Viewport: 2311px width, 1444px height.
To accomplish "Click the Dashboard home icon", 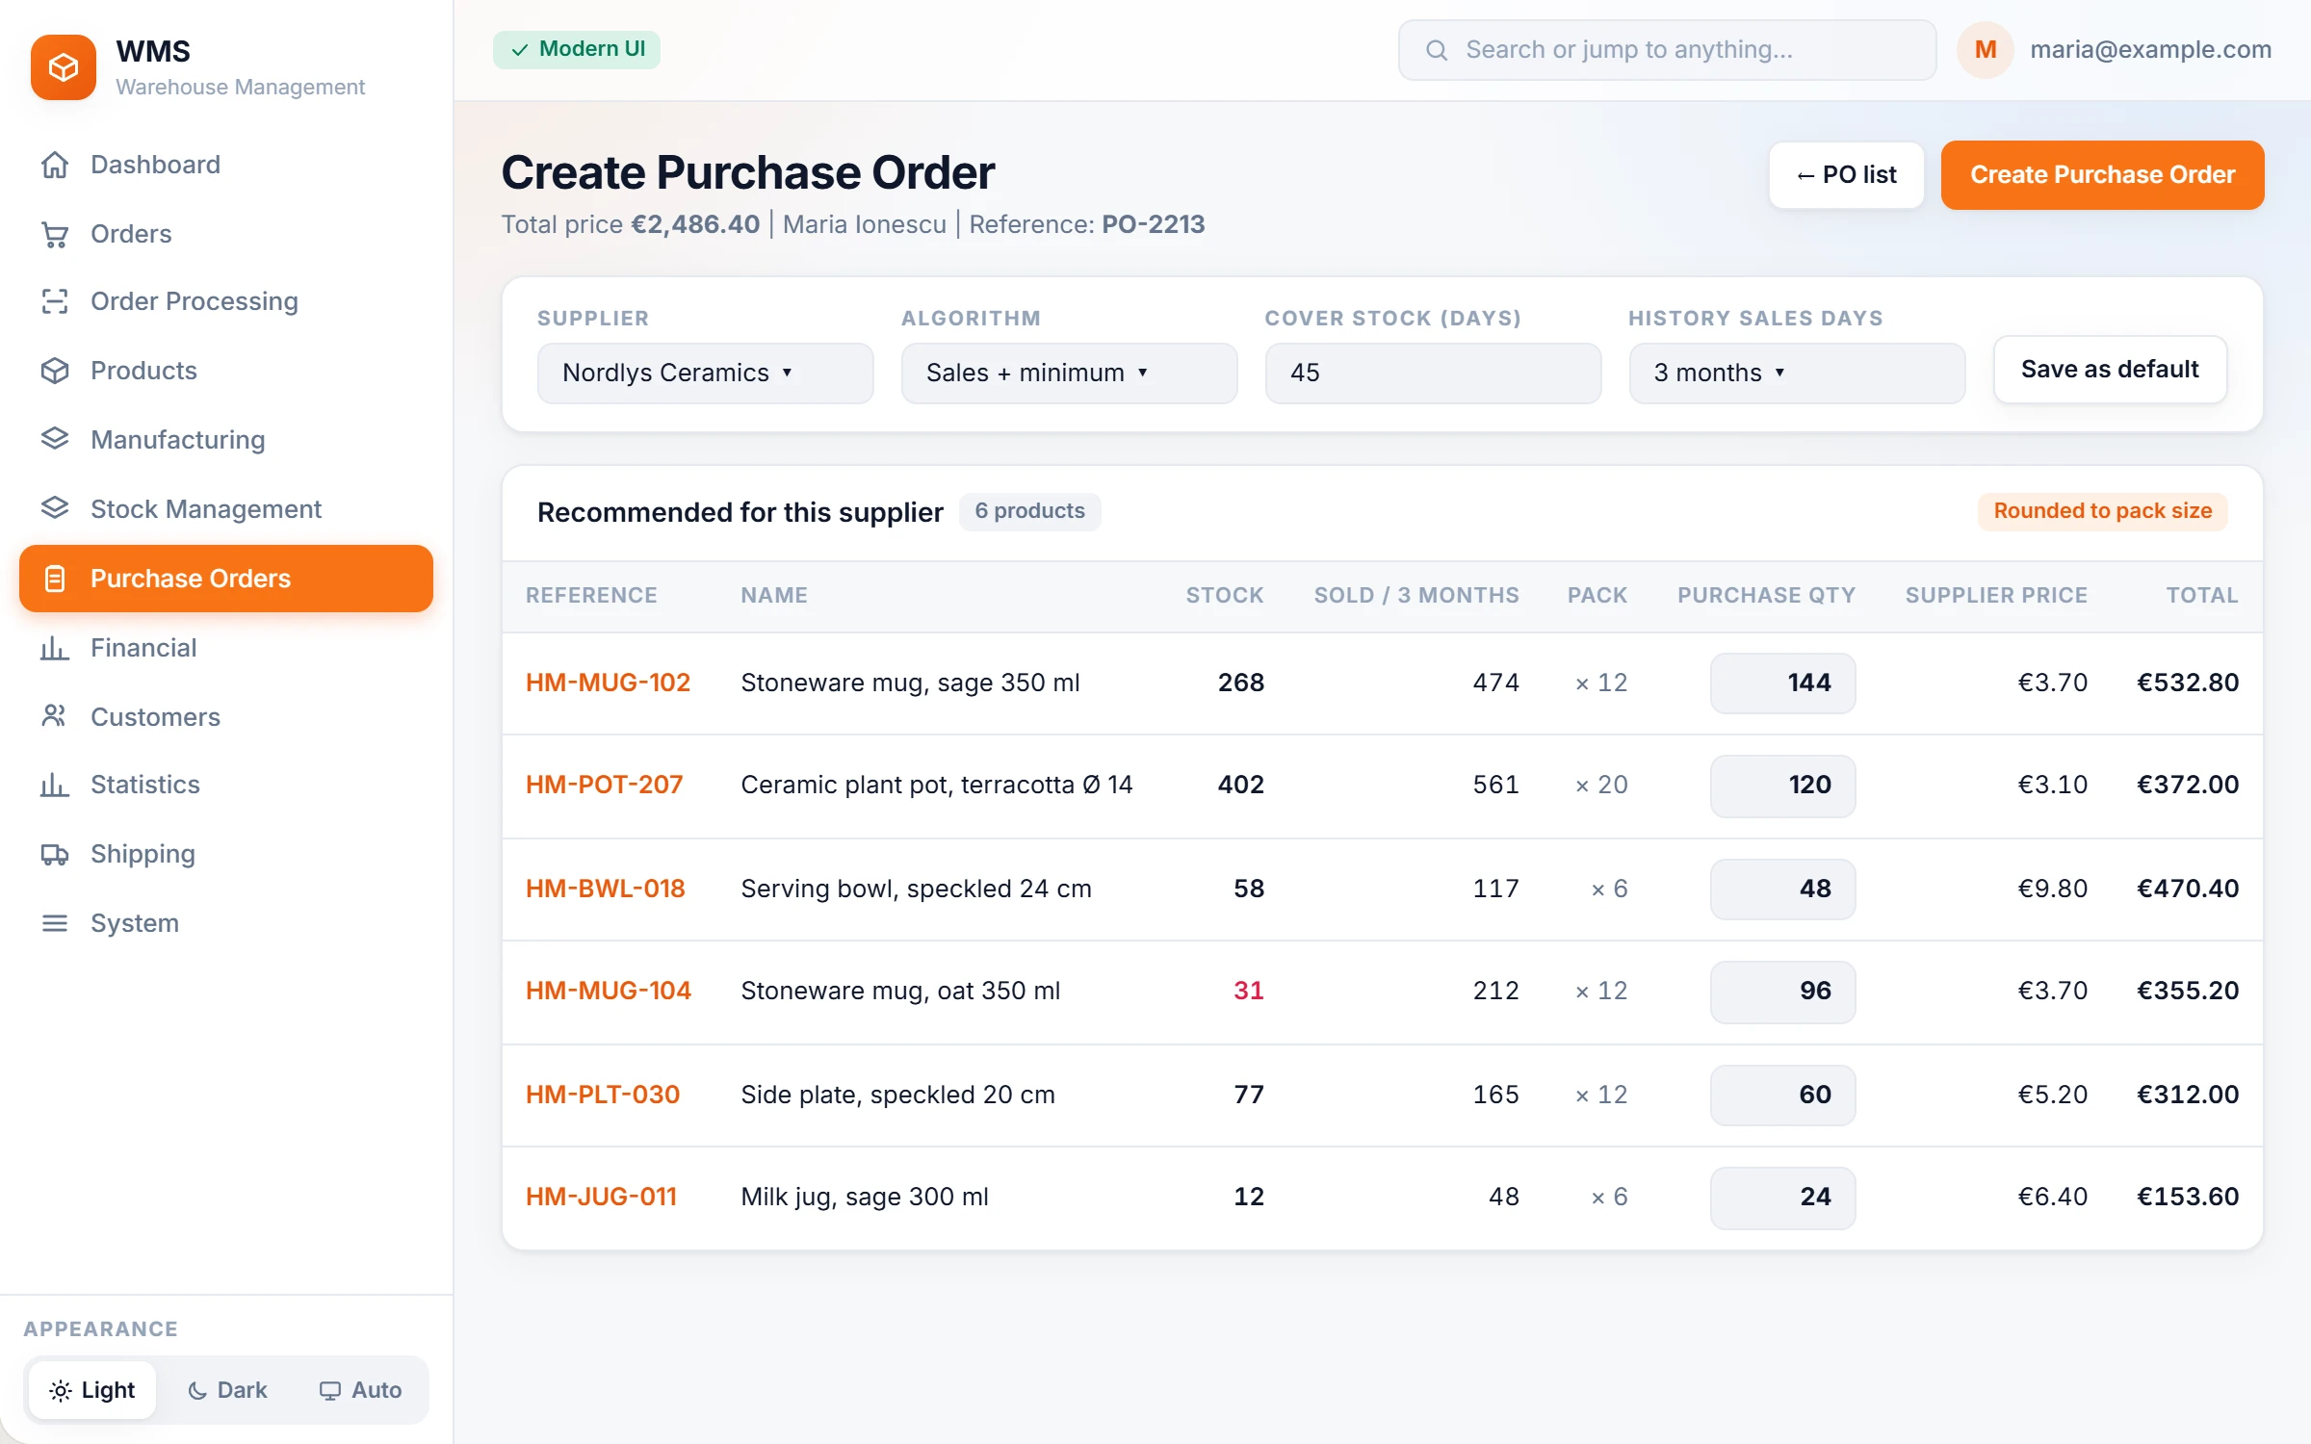I will [x=55, y=165].
